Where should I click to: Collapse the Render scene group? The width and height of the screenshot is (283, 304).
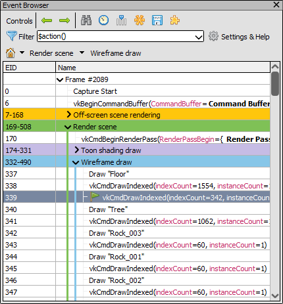[x=68, y=127]
